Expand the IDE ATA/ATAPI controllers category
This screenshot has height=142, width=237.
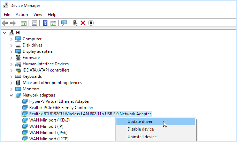[12, 70]
